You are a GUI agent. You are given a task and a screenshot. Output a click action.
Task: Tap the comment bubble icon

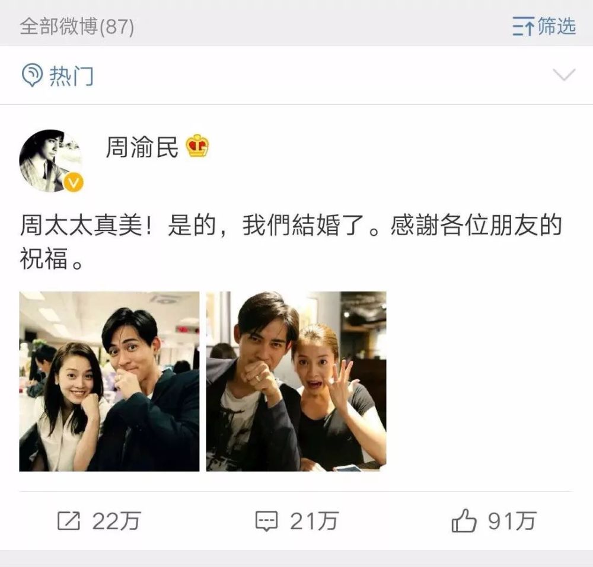click(266, 521)
